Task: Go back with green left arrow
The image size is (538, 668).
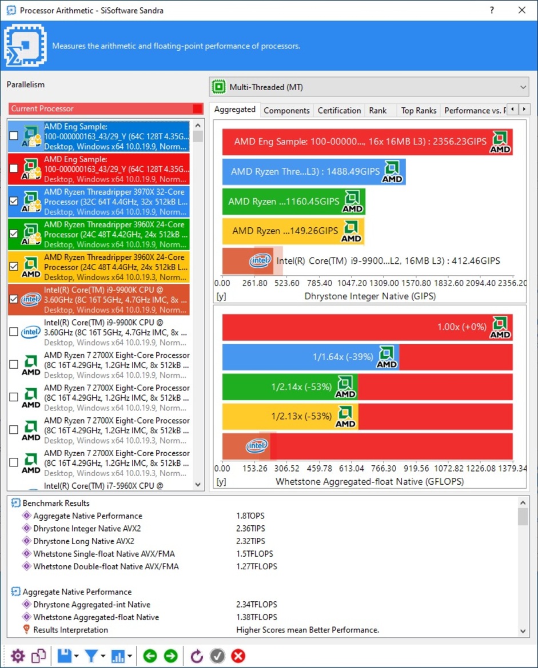Action: click(x=150, y=655)
